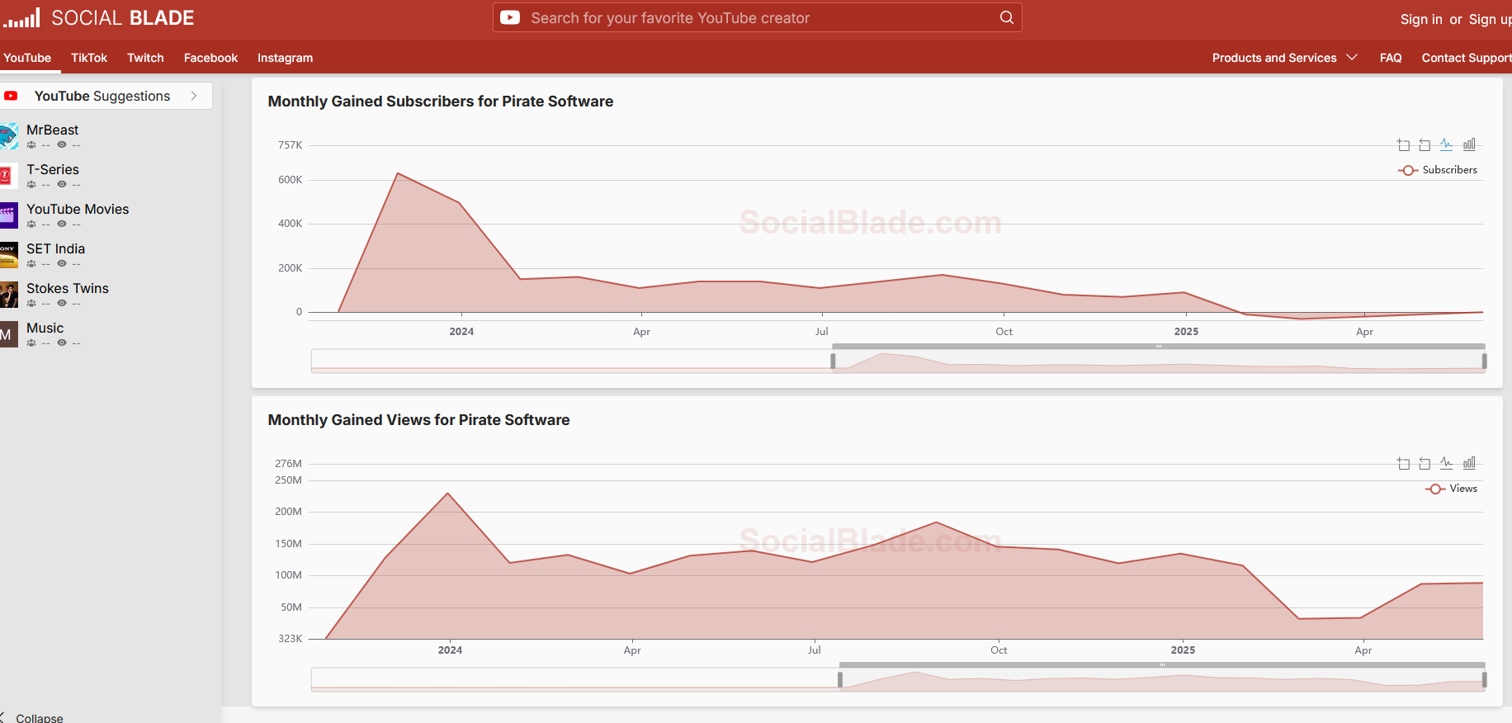Click the 323K axis label
This screenshot has height=723, width=1512.
(x=290, y=639)
